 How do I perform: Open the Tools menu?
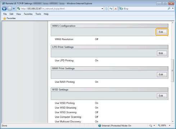click(x=38, y=14)
